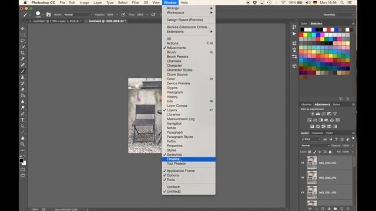
Task: Select Tool Presets menu entry
Action: point(189,164)
